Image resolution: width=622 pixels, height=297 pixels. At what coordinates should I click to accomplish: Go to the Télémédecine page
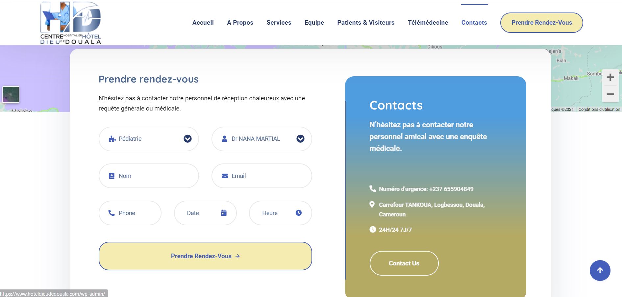pyautogui.click(x=428, y=23)
